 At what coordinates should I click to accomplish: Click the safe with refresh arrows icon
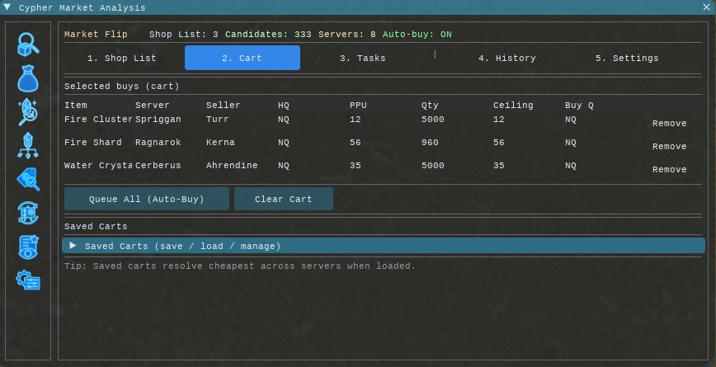tap(28, 213)
